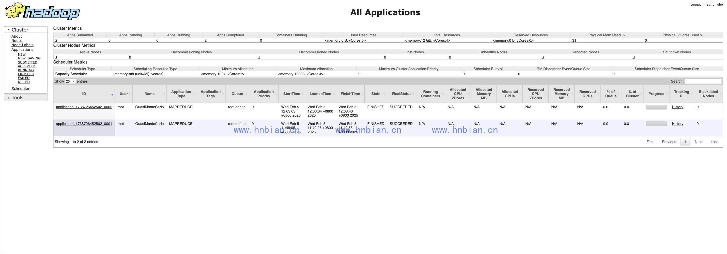Sort table by LaunchTime column
Image resolution: width=727 pixels, height=254 pixels.
(x=320, y=94)
